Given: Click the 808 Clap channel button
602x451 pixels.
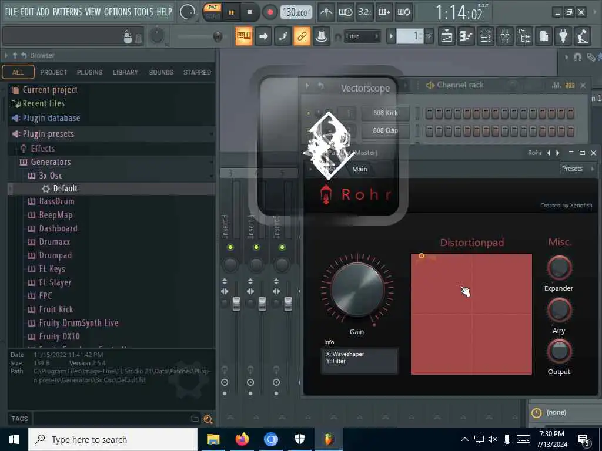Looking at the screenshot, I should [x=386, y=131].
